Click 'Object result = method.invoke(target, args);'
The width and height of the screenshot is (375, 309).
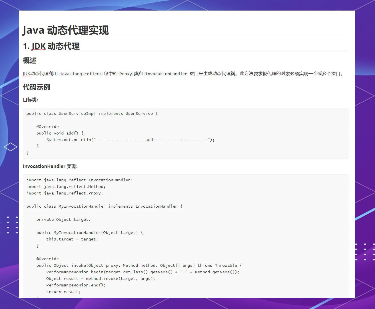[101, 278]
